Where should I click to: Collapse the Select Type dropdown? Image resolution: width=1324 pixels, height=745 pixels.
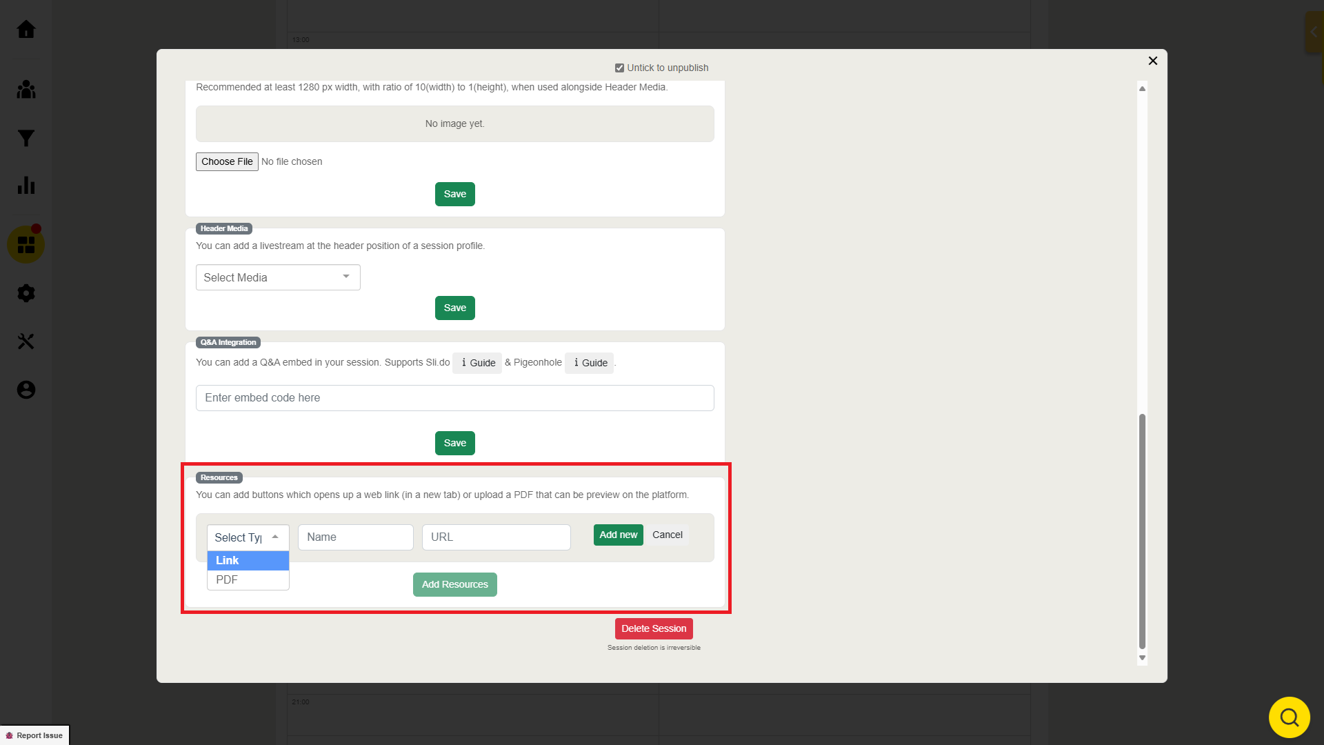[248, 537]
